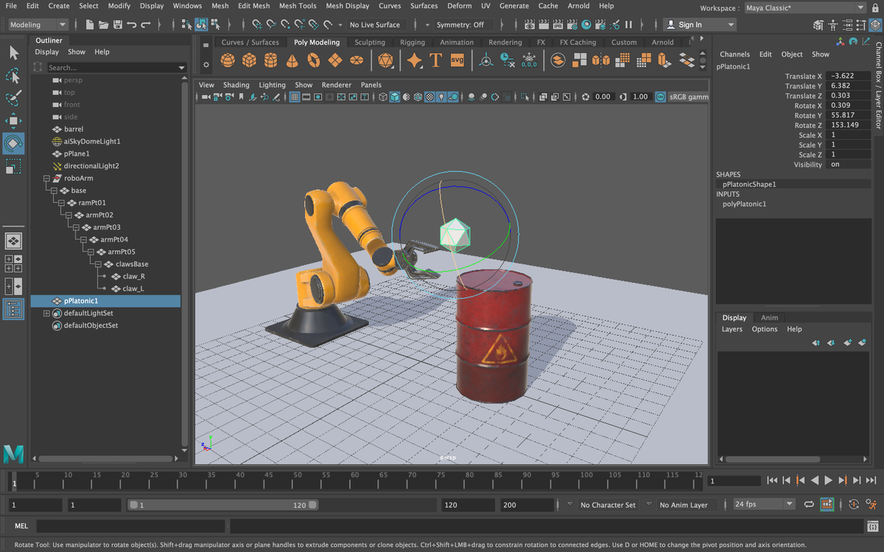884x552 pixels.
Task: Open the 24 fps frame rate dropdown
Action: click(x=764, y=504)
